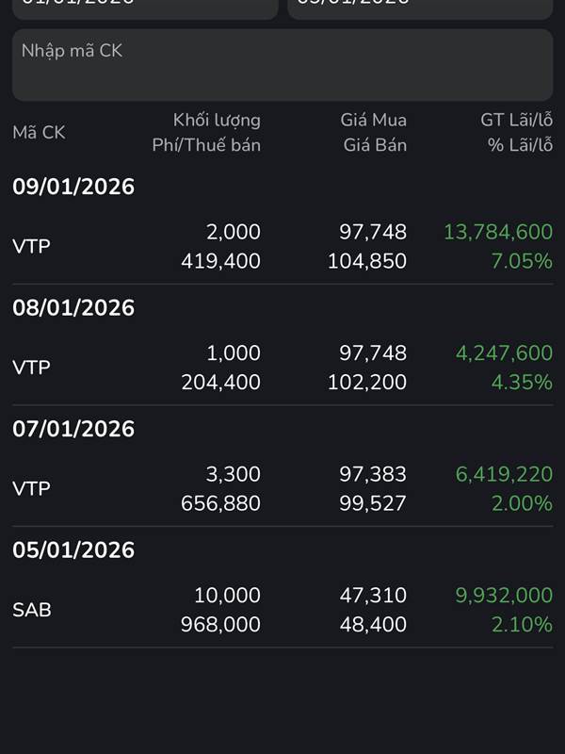This screenshot has height=754, width=565.
Task: Click the SAB profit value 9,932,000
Action: coord(504,595)
